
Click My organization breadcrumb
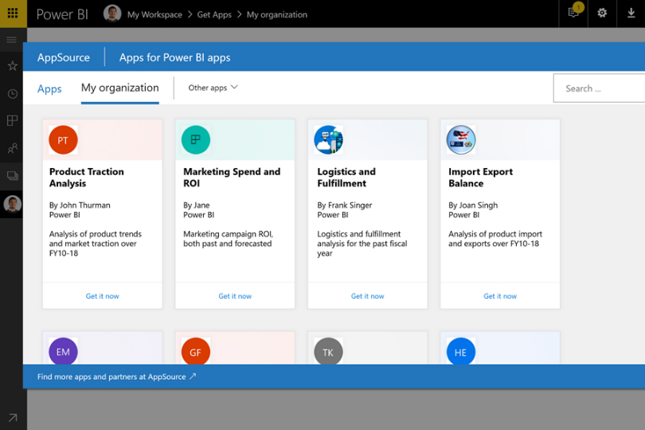pos(277,15)
